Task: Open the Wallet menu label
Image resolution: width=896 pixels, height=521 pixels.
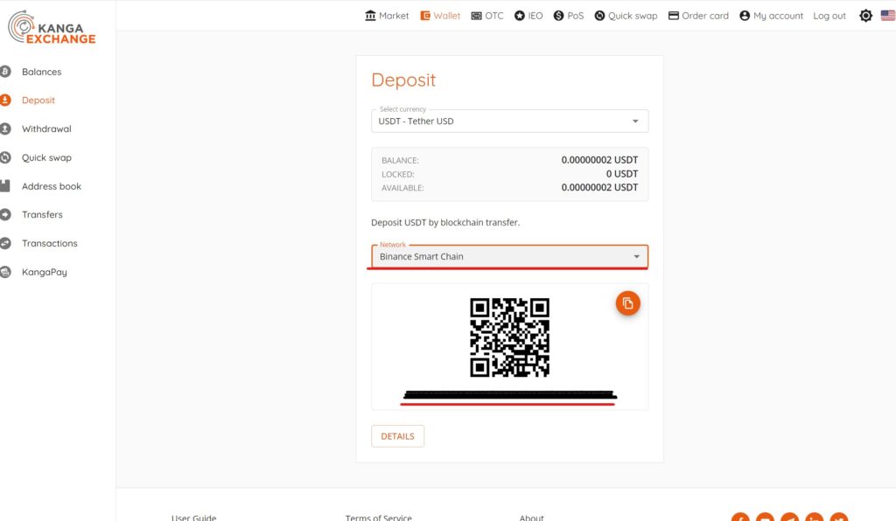Action: 447,16
